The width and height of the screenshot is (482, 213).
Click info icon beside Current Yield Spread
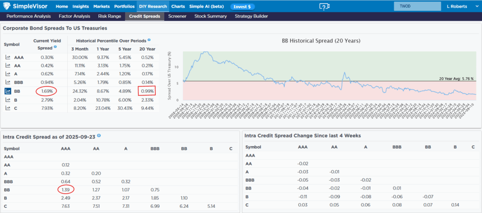[x=55, y=47]
